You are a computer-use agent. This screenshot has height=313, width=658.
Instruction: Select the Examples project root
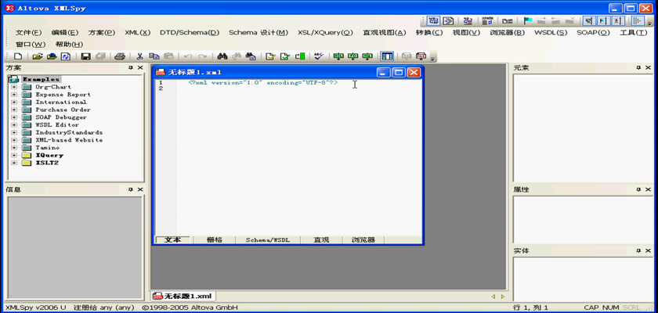point(41,79)
